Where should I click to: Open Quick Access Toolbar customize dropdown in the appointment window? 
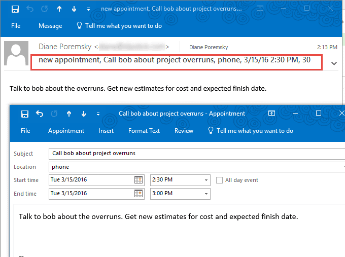[x=98, y=114]
